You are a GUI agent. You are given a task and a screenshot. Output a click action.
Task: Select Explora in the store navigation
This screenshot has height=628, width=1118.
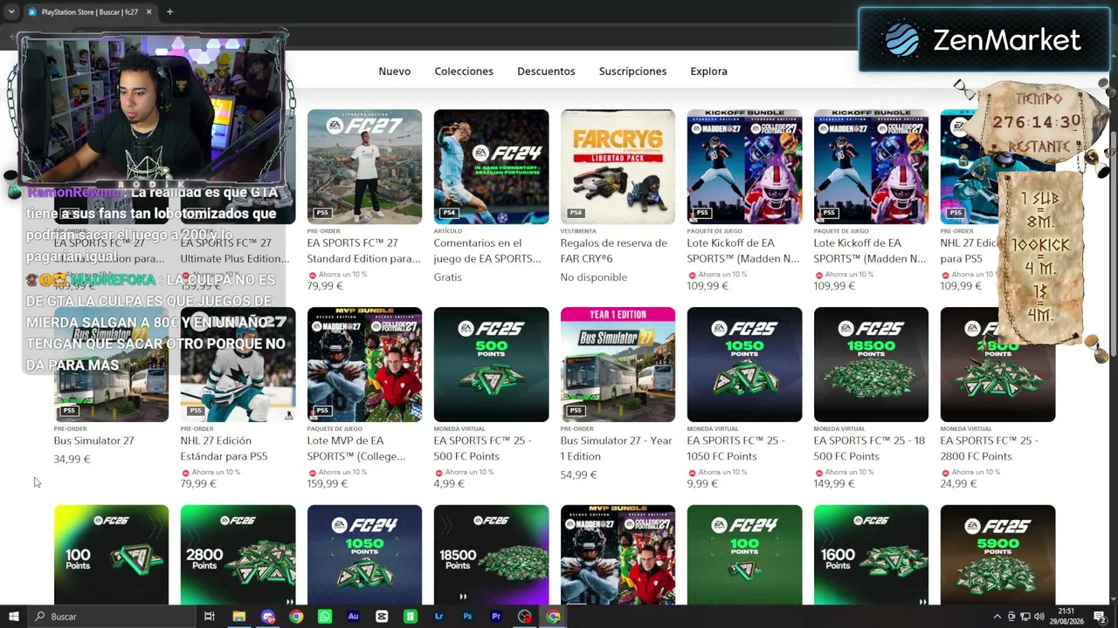point(708,72)
